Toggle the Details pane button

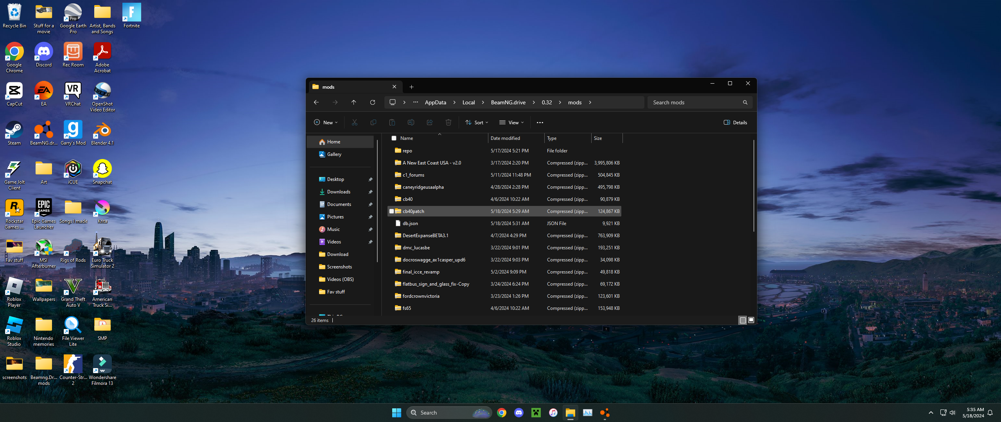(x=735, y=122)
